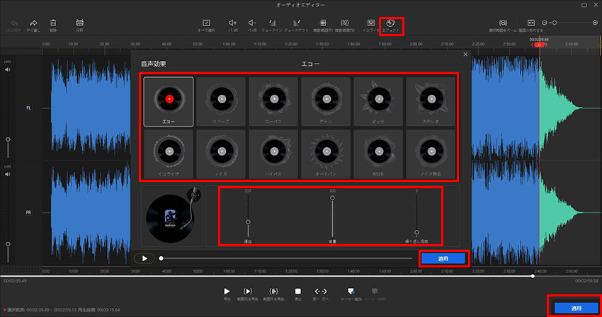This screenshot has height=317, width=602.
Task: Apply the effect in the dialog
Action: tap(443, 259)
